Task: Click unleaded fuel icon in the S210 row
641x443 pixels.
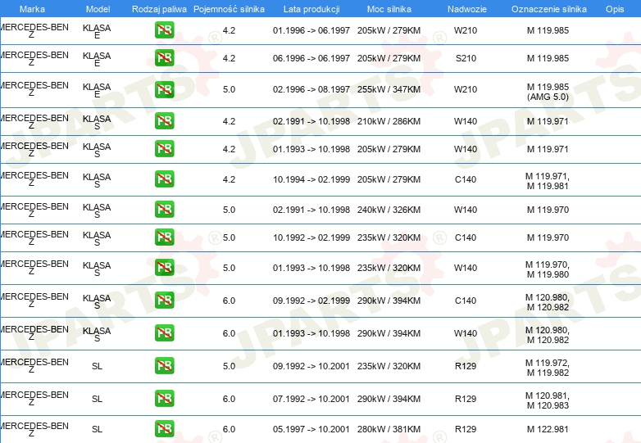Action: click(164, 58)
